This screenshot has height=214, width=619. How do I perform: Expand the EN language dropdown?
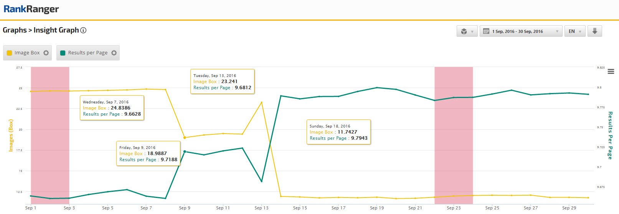[x=575, y=31]
